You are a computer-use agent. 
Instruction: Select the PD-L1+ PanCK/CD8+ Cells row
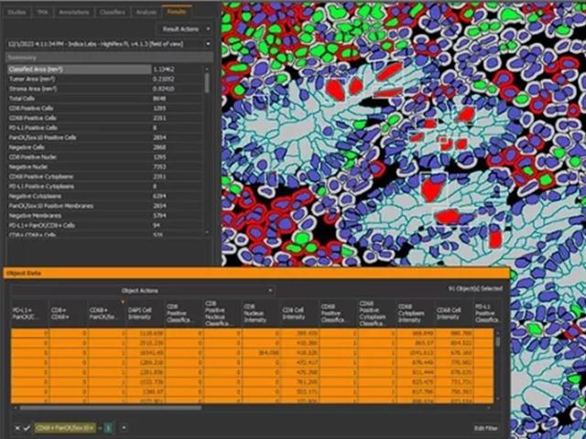(104, 225)
